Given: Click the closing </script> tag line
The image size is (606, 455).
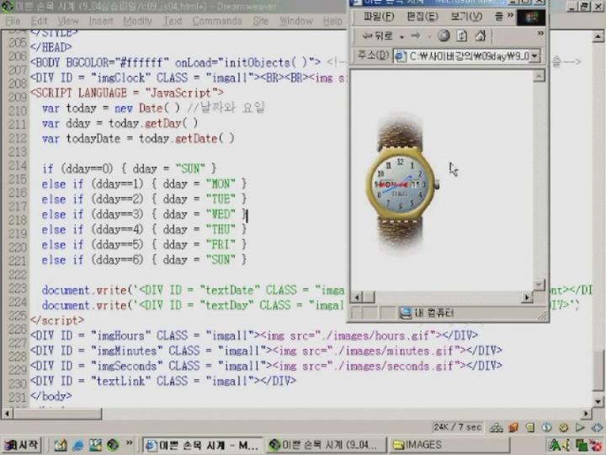Looking at the screenshot, I should (57, 320).
